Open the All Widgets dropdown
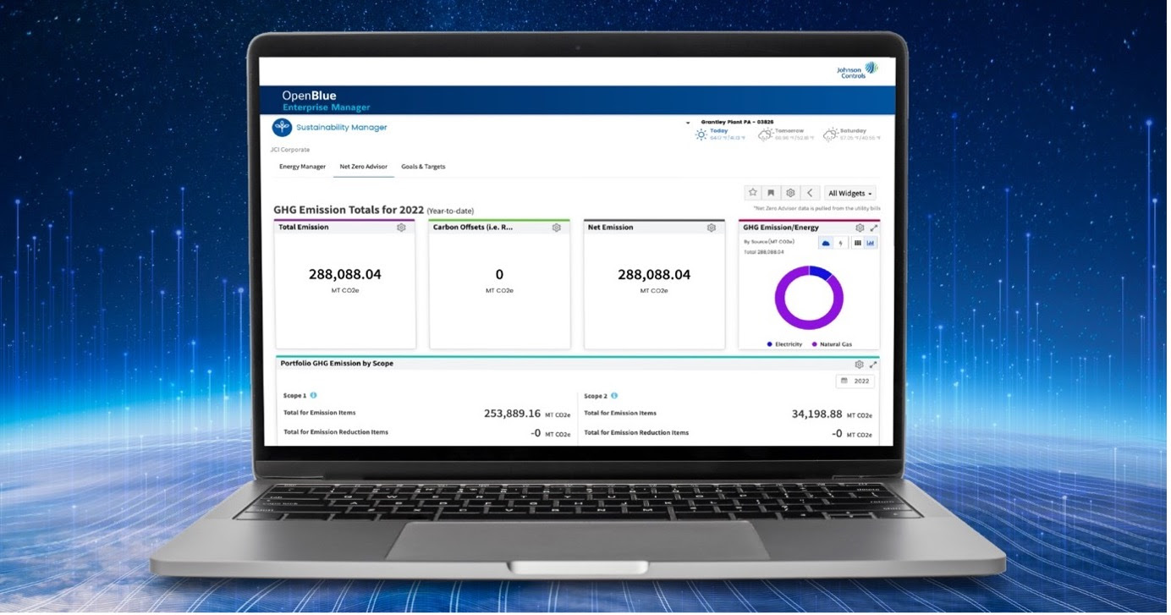The height and width of the screenshot is (615, 1171). click(850, 192)
